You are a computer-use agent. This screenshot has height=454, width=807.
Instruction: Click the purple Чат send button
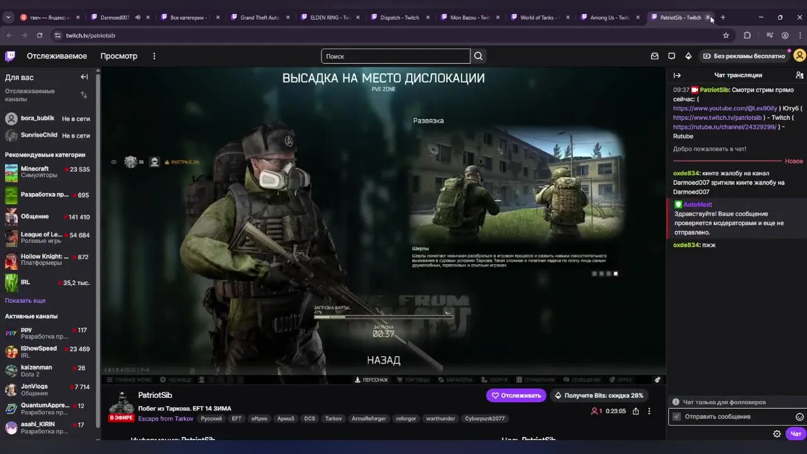[x=796, y=434]
